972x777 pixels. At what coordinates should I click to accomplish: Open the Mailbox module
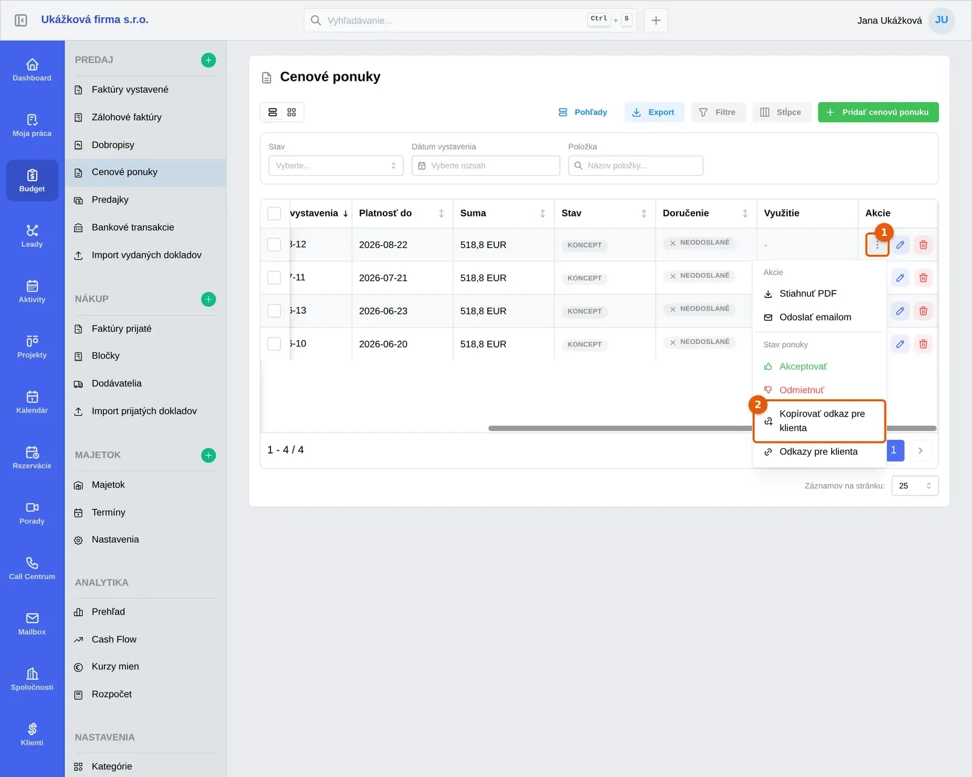pyautogui.click(x=32, y=623)
